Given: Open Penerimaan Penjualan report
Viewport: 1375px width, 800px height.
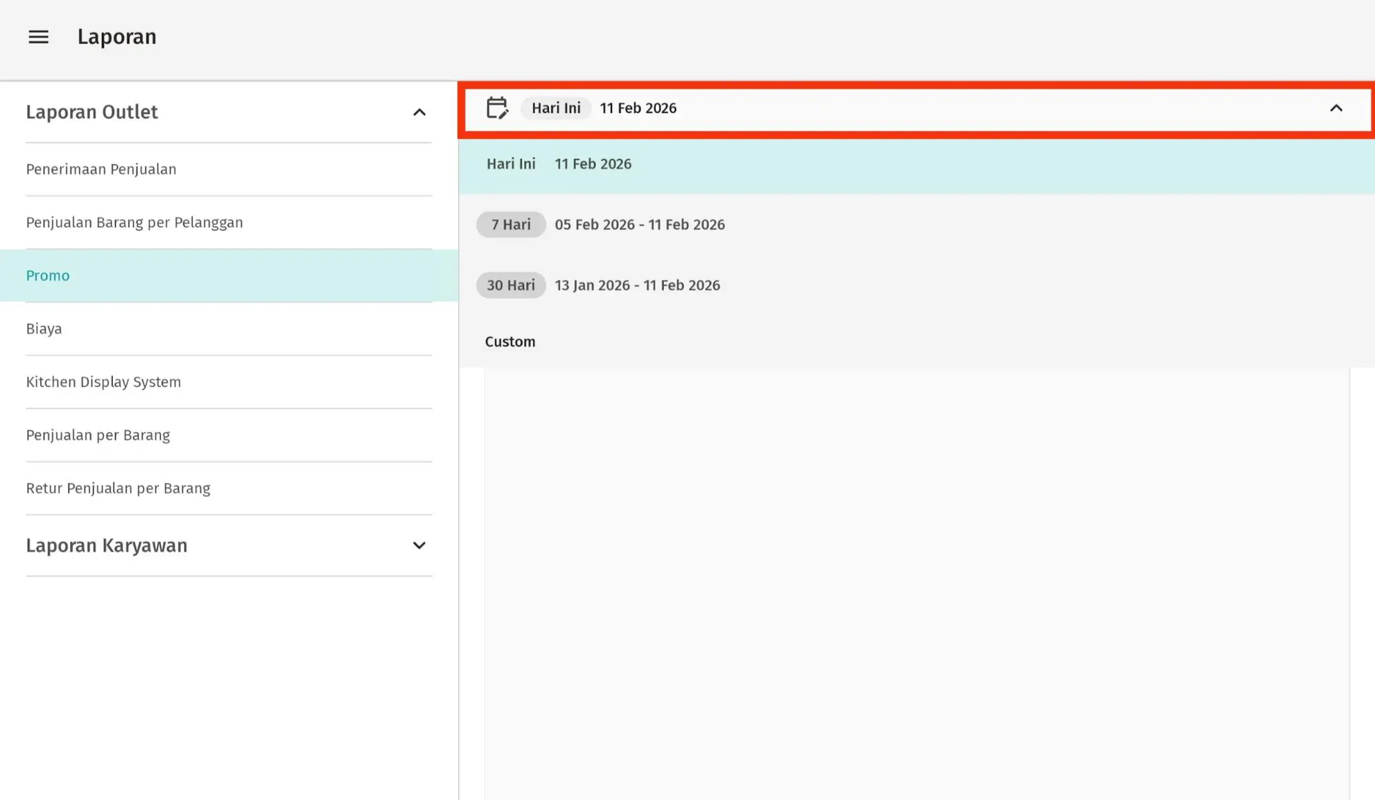Looking at the screenshot, I should (x=101, y=169).
